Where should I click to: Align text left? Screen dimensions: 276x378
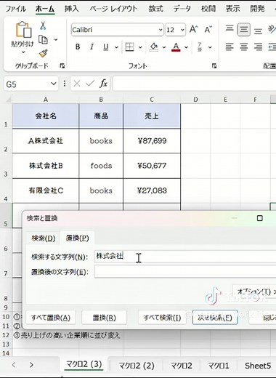pyautogui.click(x=230, y=47)
